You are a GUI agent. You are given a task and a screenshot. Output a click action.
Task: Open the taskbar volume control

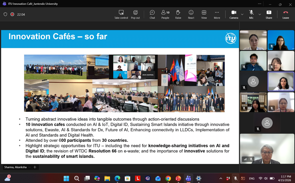266,179
